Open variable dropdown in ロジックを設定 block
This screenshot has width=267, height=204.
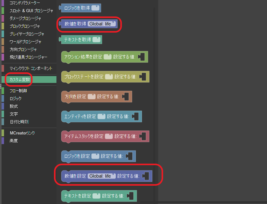96,156
